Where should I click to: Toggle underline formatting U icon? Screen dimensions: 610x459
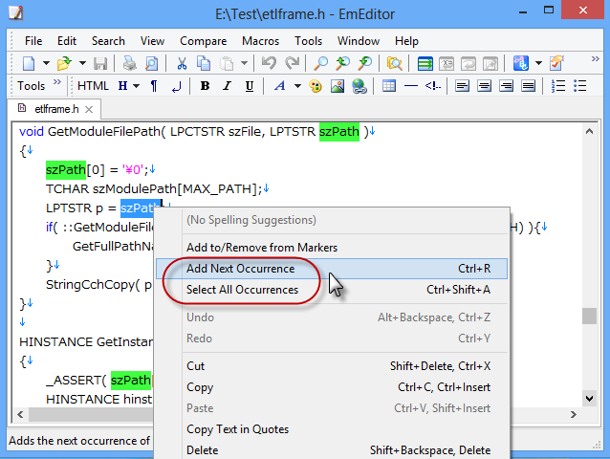pyautogui.click(x=250, y=86)
